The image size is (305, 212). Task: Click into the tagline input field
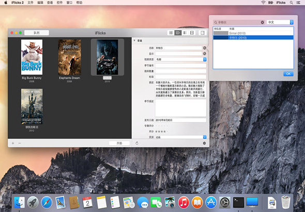pos(180,77)
